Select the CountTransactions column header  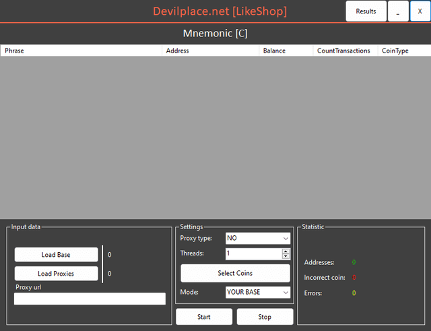pos(344,51)
